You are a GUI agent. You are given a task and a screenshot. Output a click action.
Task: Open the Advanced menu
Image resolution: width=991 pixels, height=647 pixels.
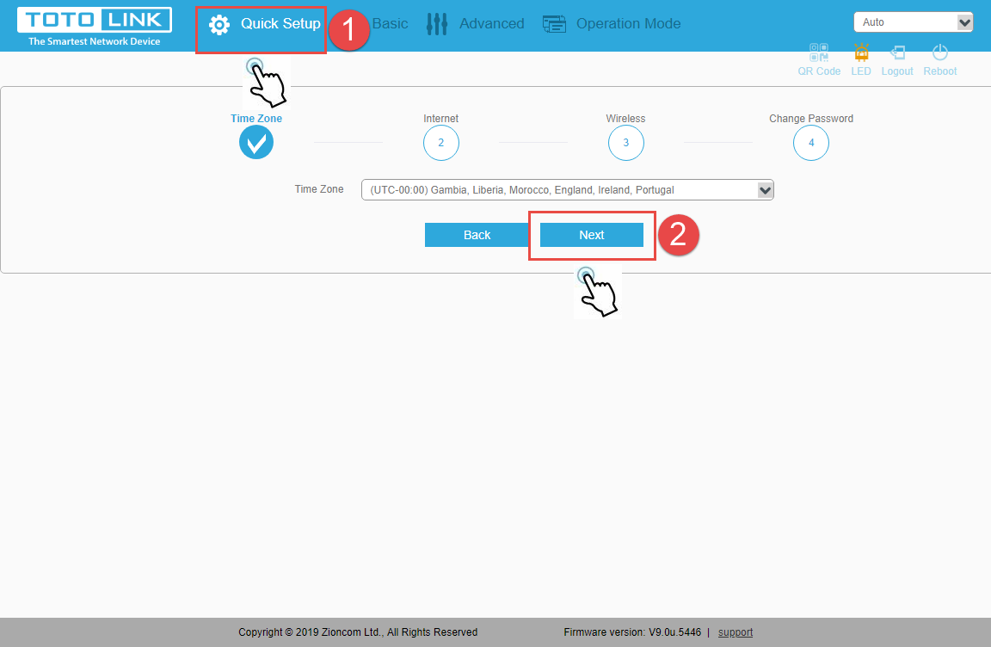pos(491,24)
